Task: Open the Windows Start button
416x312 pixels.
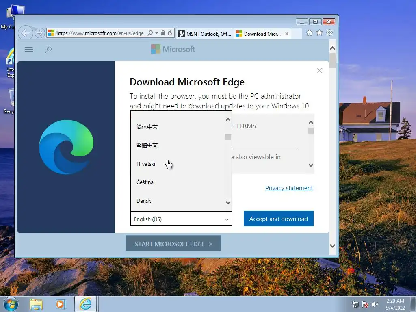Action: [x=11, y=304]
